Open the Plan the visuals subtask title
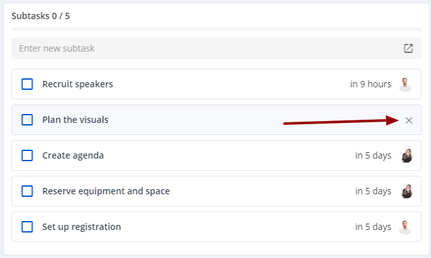 (x=75, y=120)
